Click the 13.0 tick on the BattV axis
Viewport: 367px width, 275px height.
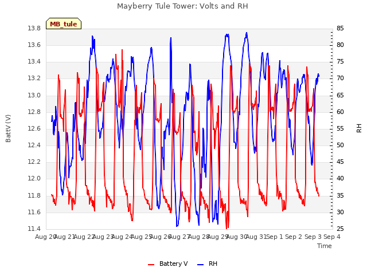34,96
